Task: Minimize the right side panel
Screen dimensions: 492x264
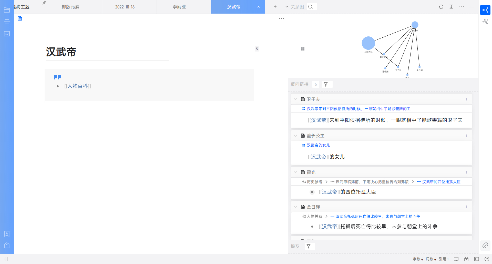Action: (x=472, y=7)
